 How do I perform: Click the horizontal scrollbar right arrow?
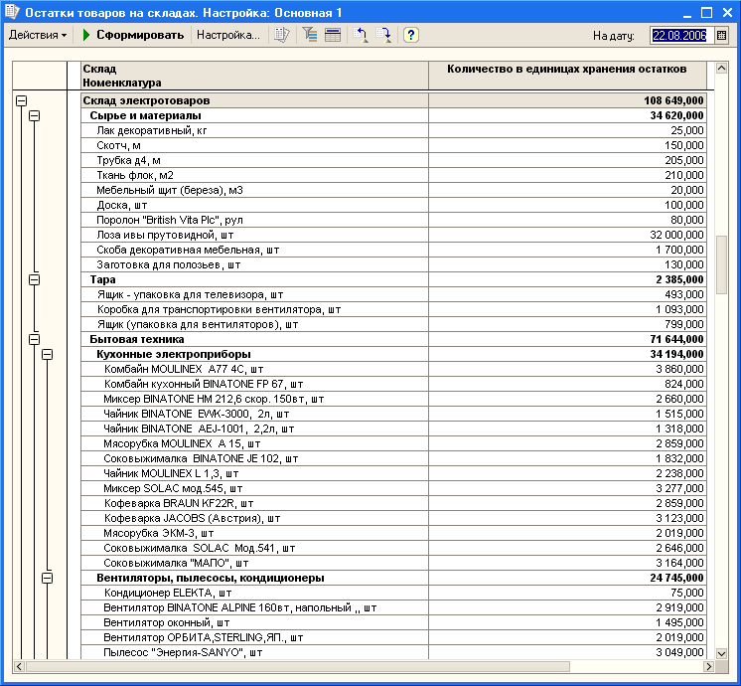pyautogui.click(x=708, y=666)
